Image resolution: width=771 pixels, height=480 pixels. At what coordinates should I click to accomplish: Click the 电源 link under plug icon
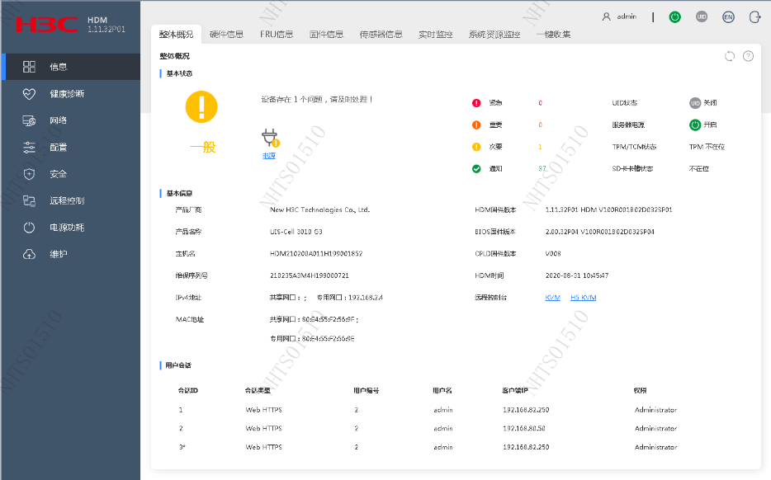269,156
